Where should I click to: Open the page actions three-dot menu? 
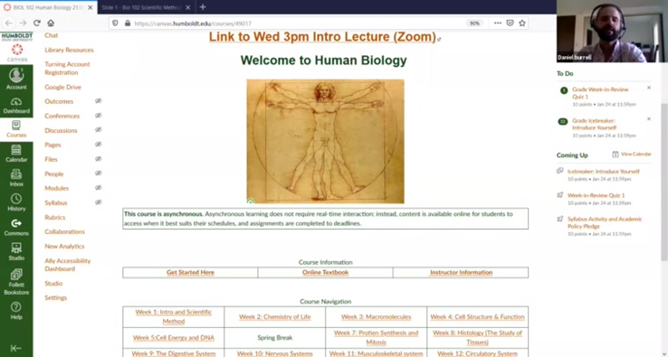point(498,23)
